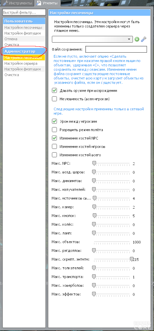The image size is (154, 331).
Task: Click the green plus add-preset icon
Action: (x=137, y=39)
